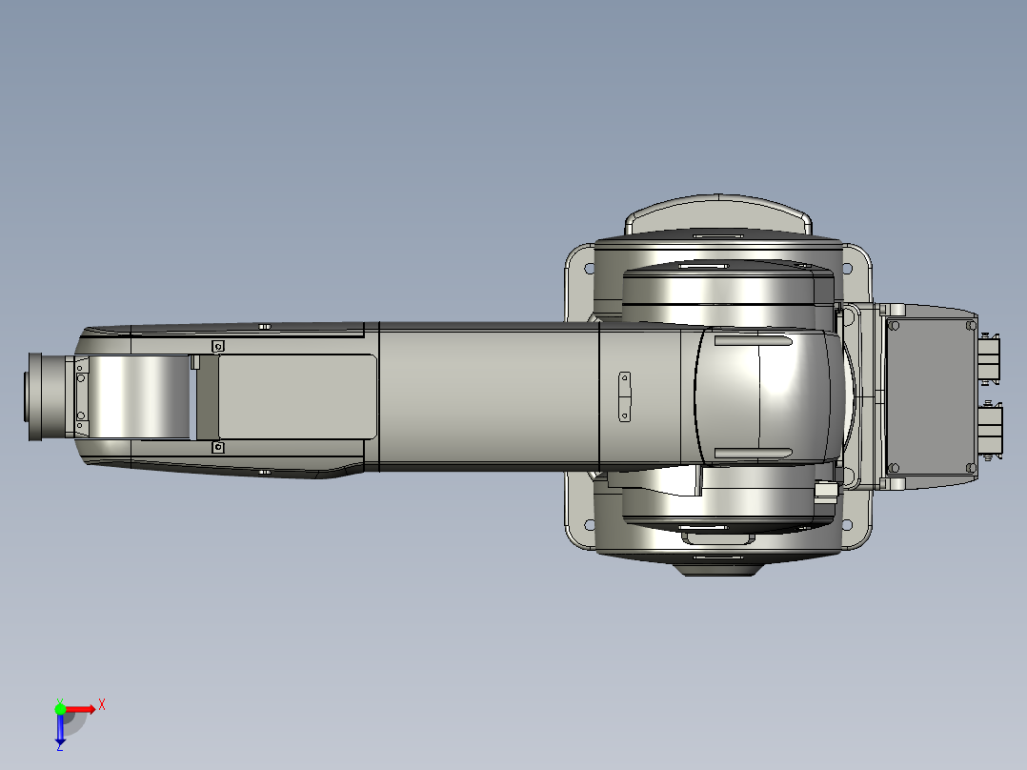Viewport: 1027px width, 770px height.
Task: Click the lower connector plug on the junction box
Action: 991,431
